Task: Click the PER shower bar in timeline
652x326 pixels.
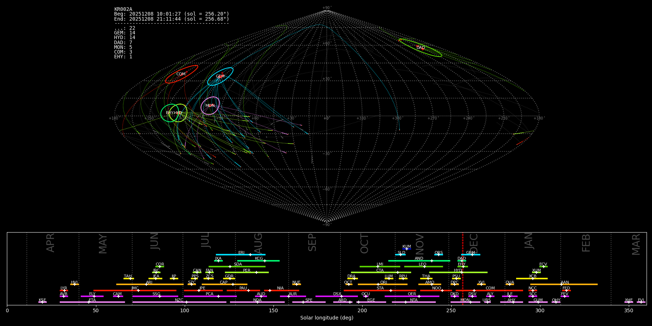Action: click(247, 272)
